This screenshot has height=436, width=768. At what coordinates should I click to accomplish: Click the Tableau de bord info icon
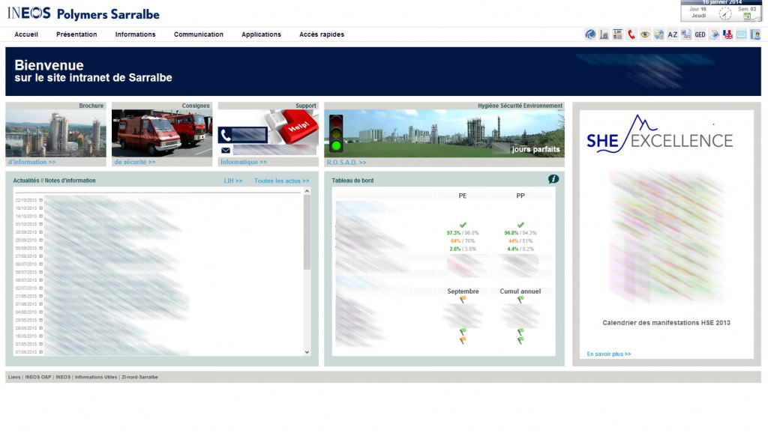tap(553, 179)
